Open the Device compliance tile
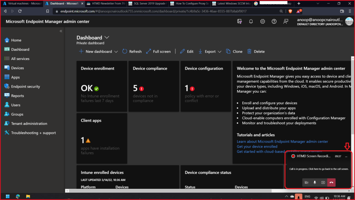This screenshot has height=200, width=355. pos(154,86)
